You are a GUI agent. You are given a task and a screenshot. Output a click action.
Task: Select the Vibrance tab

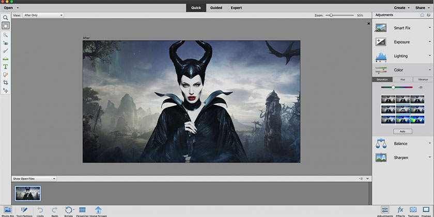pos(423,79)
